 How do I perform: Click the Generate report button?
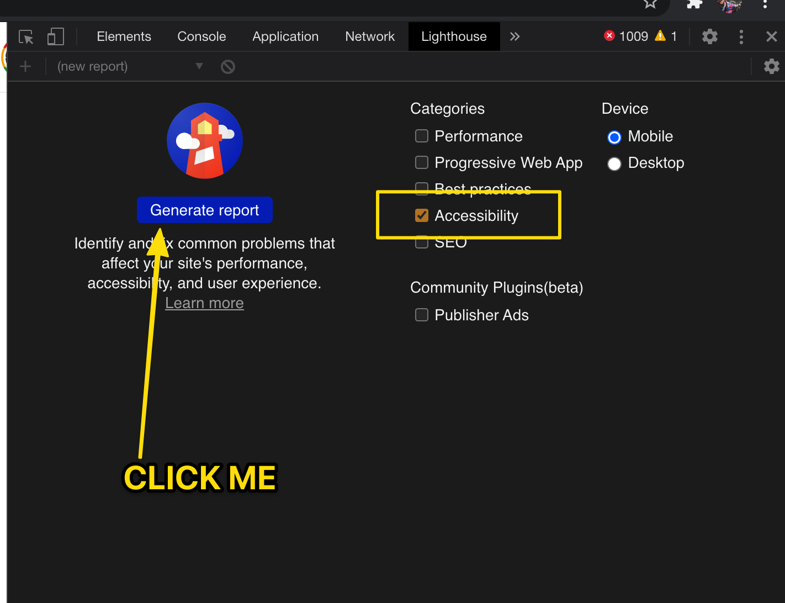[204, 210]
